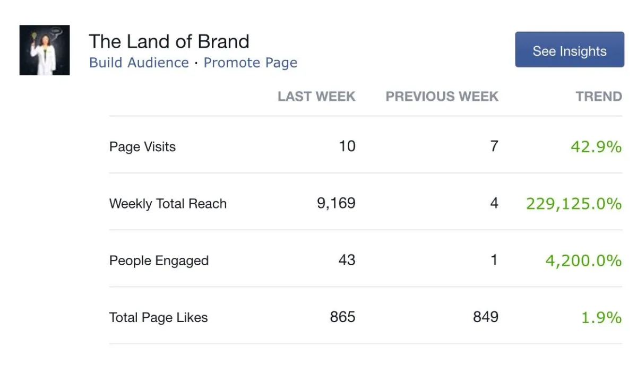Click the 229,125.0% reach trend value
The image size is (637, 365).
pos(574,203)
